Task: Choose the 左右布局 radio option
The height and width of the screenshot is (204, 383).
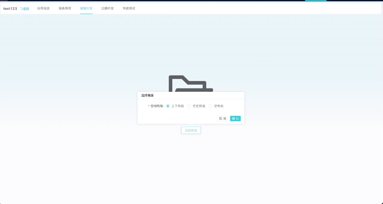Action: click(189, 106)
